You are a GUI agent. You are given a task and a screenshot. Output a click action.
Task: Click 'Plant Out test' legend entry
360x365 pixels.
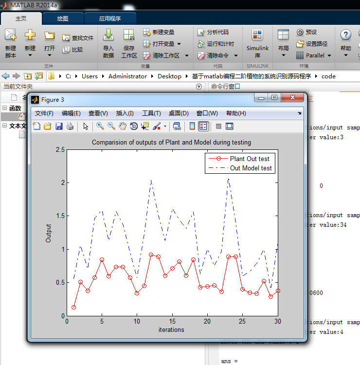click(x=239, y=159)
